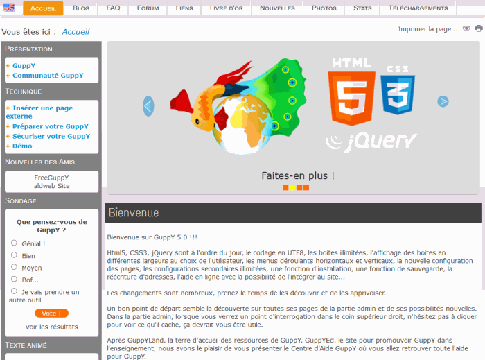Open Sécuriser votre GuppY link
Viewport: 485px width, 360px height.
(x=51, y=136)
